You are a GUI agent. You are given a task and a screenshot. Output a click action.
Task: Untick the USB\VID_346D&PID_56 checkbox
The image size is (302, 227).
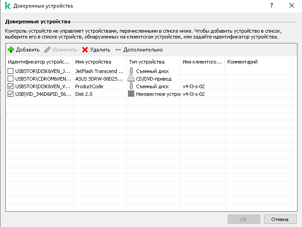11,94
